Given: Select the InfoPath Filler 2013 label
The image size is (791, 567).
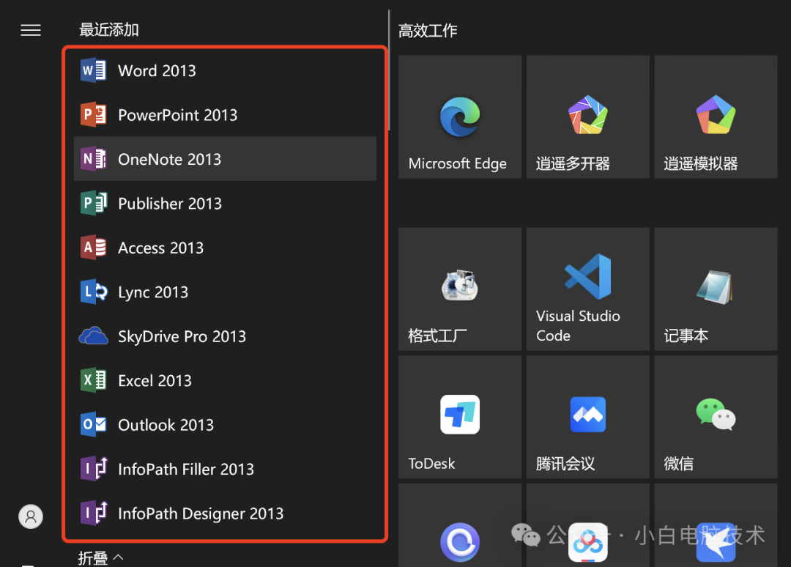Looking at the screenshot, I should tap(186, 469).
